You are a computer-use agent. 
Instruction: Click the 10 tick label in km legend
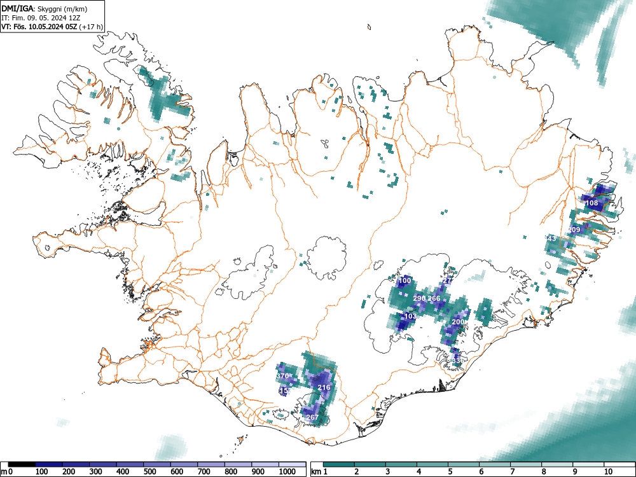click(607, 472)
